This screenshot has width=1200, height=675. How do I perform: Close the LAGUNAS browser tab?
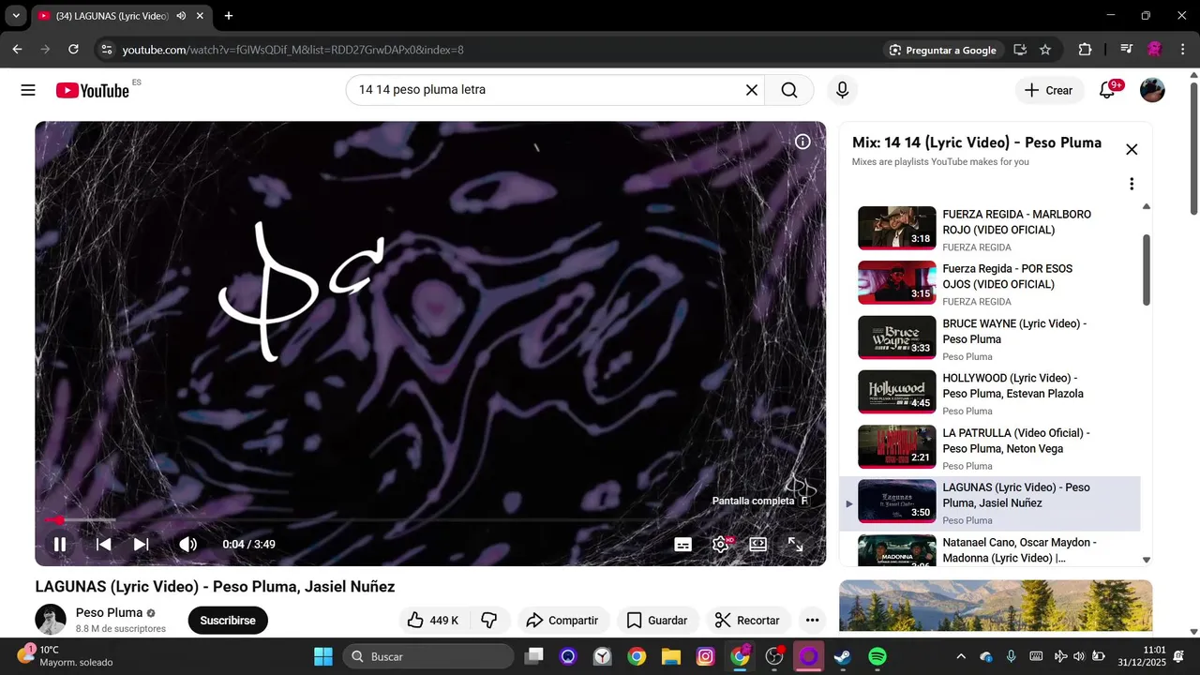(200, 16)
